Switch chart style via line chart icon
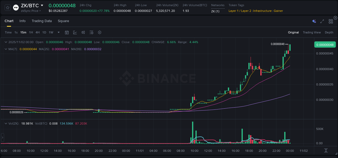The height and width of the screenshot is (158, 338). click(x=75, y=32)
